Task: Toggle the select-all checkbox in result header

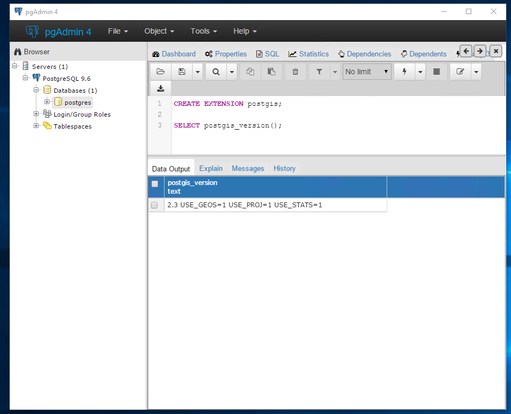Action: click(x=155, y=184)
